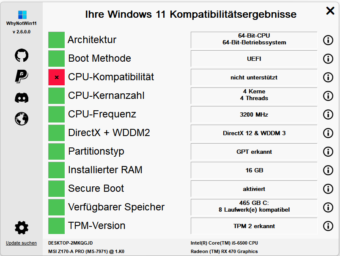The image size is (340, 256).
Task: Click the globe website icon
Action: coord(22,119)
